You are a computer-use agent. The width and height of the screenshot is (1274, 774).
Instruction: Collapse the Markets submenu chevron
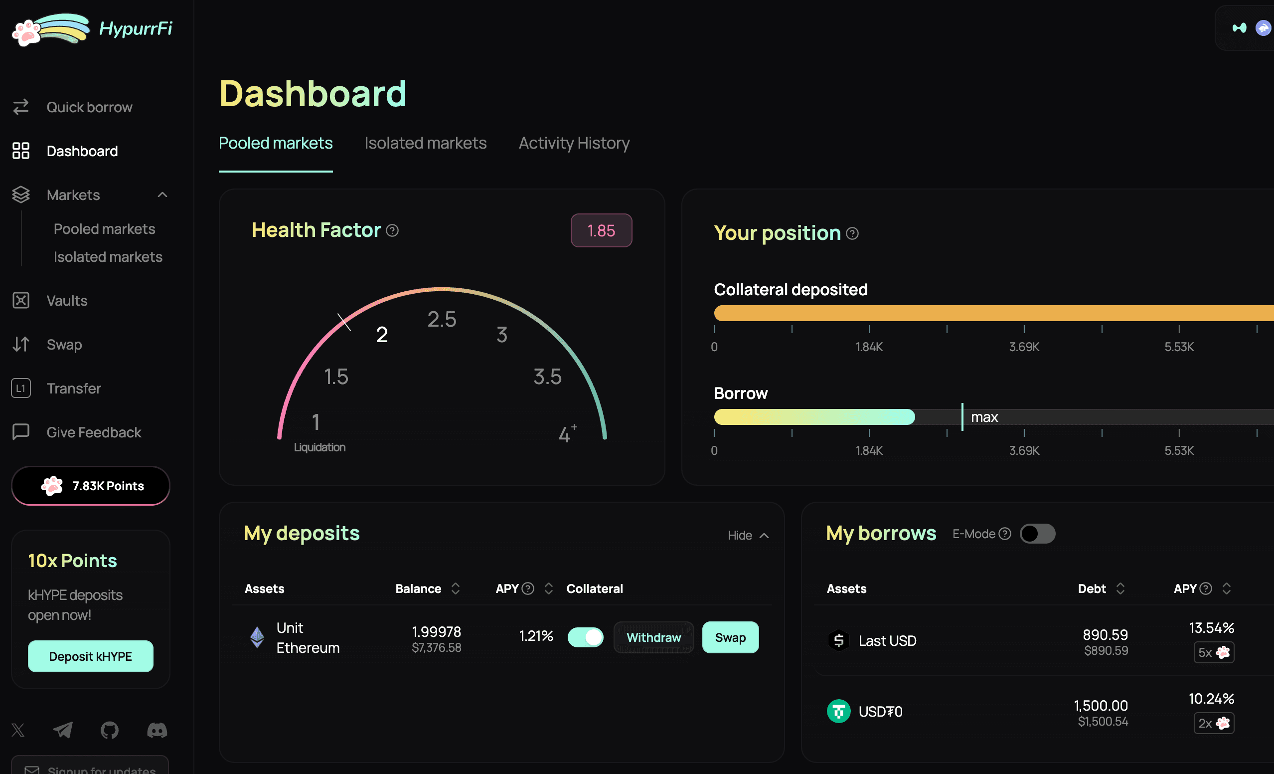[x=162, y=195]
